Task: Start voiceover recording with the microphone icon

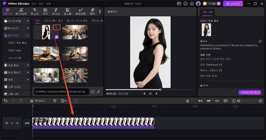Action: 188,101
